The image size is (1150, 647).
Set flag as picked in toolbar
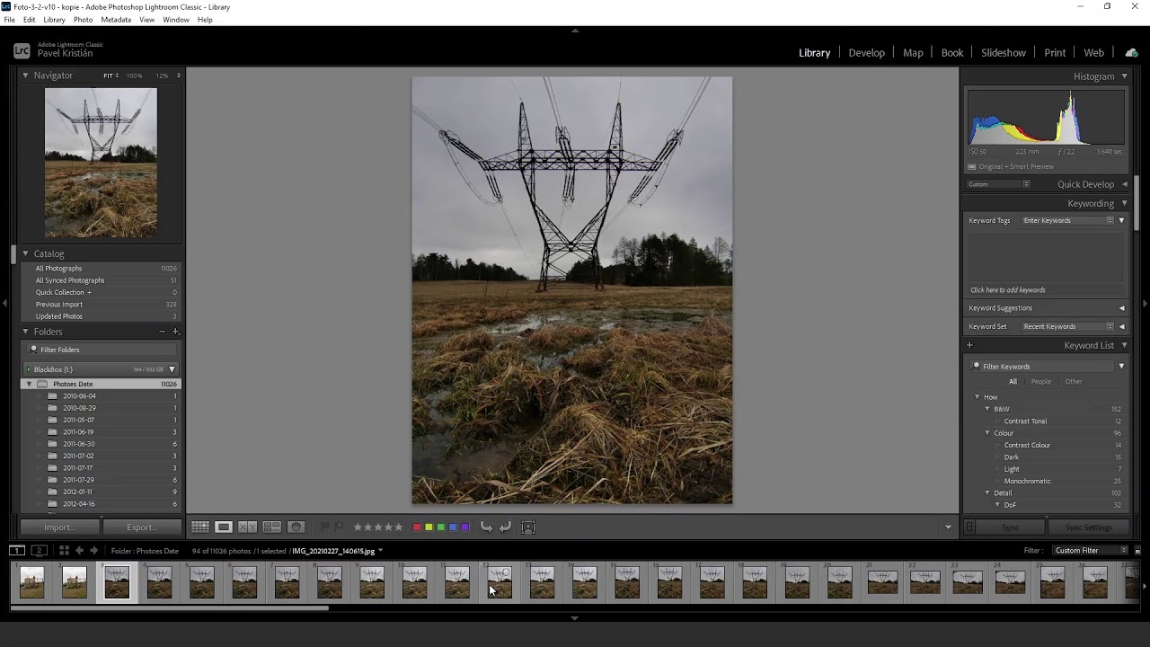point(325,527)
